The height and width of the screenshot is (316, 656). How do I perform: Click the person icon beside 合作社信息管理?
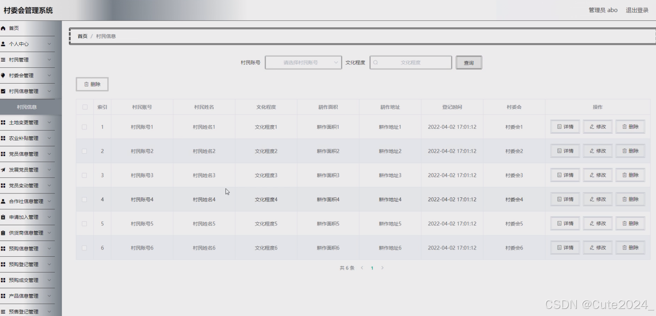point(3,201)
